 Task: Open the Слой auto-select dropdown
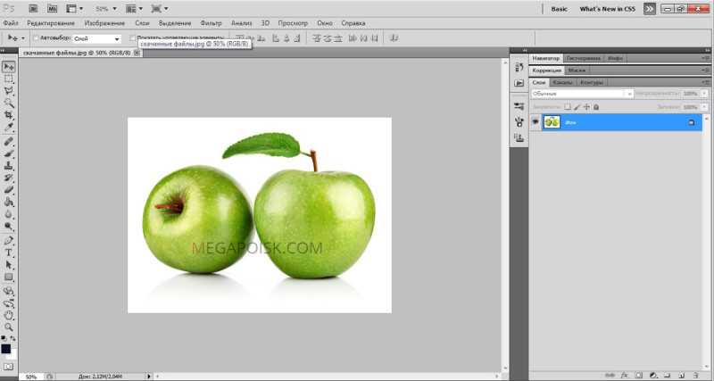[97, 38]
